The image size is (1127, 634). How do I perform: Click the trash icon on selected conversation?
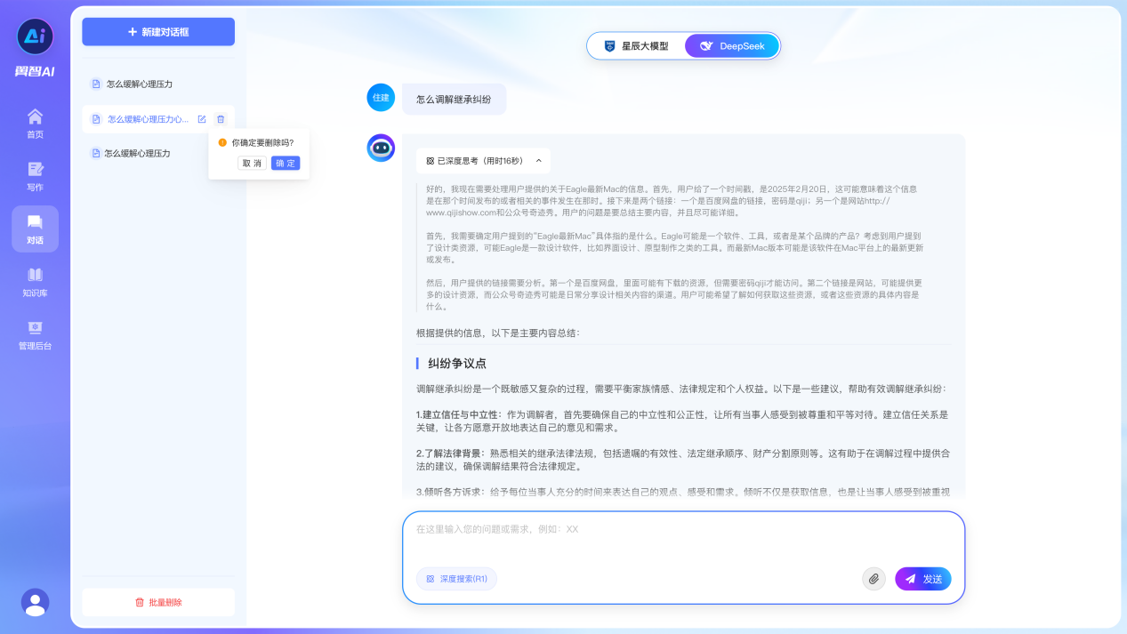pos(221,119)
